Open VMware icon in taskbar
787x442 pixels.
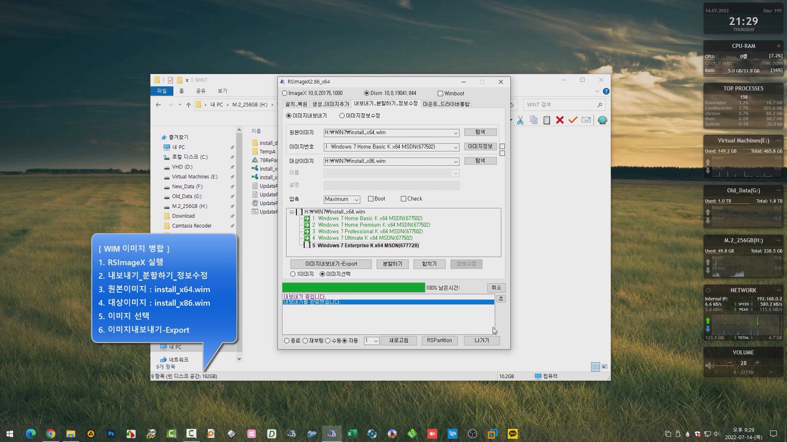[x=493, y=433]
